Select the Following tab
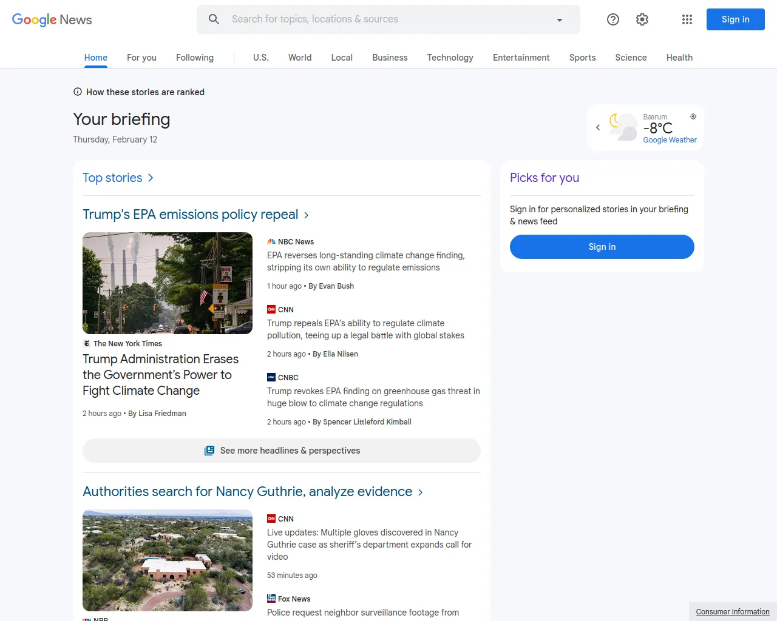Screen dimensions: 777x621 click(194, 58)
